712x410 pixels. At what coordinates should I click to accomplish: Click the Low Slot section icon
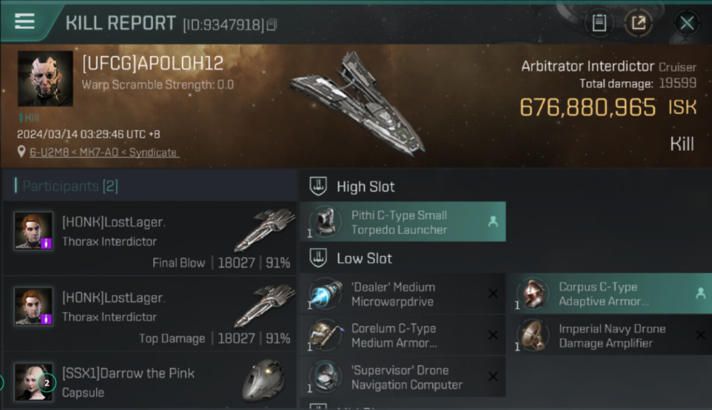click(318, 258)
